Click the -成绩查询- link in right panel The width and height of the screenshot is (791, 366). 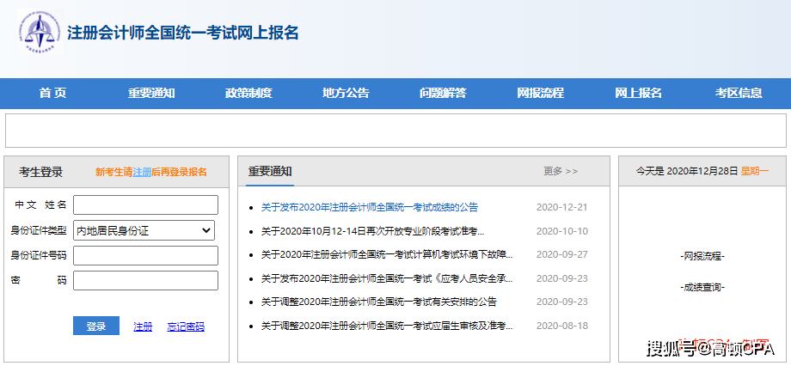click(702, 288)
